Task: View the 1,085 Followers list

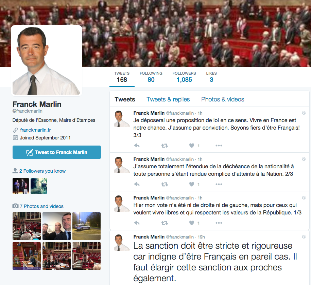Action: point(184,77)
